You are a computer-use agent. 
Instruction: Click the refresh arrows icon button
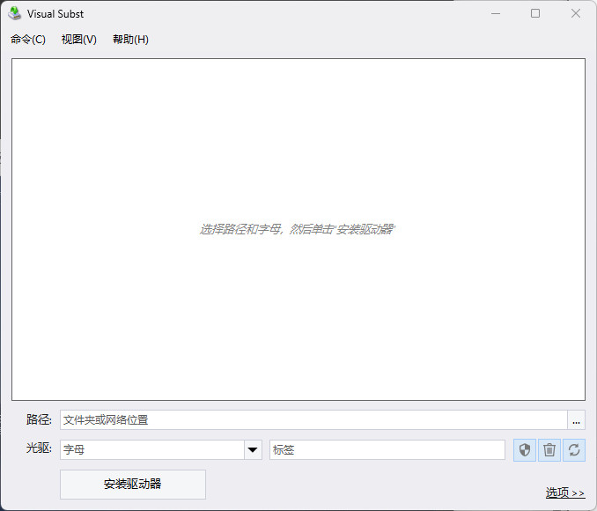(x=574, y=450)
